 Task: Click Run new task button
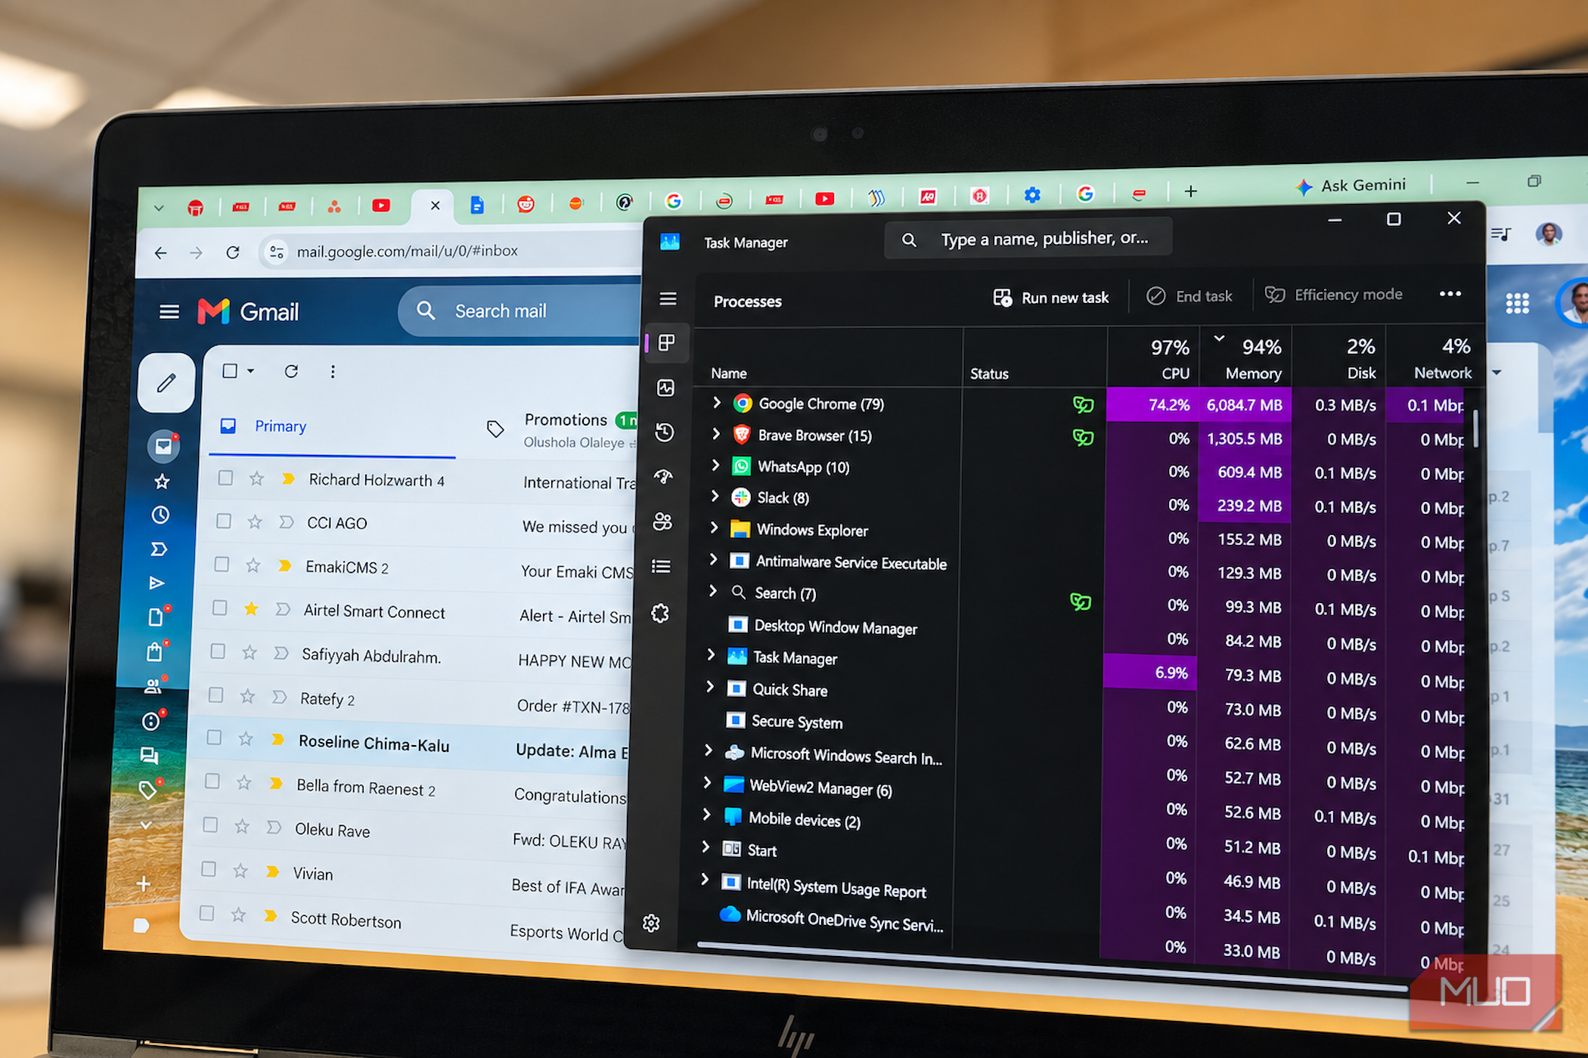pyautogui.click(x=1051, y=298)
